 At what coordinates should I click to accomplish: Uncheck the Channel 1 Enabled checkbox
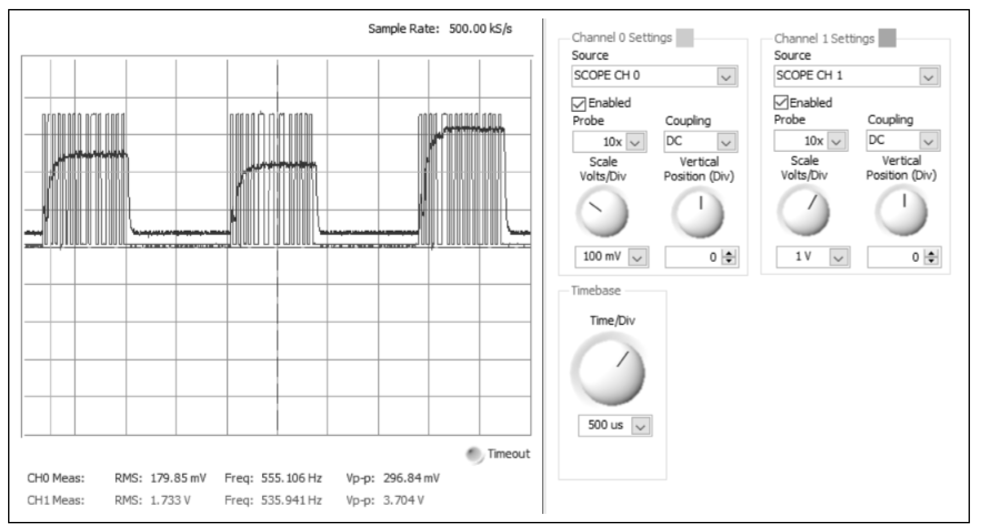pos(780,102)
